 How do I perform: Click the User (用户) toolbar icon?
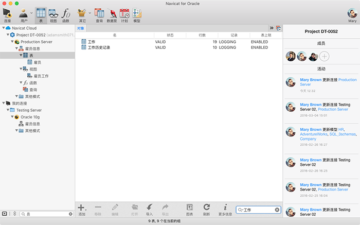point(24,15)
